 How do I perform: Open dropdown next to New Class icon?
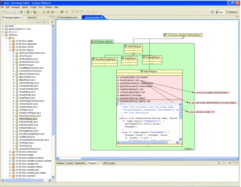click(56, 12)
